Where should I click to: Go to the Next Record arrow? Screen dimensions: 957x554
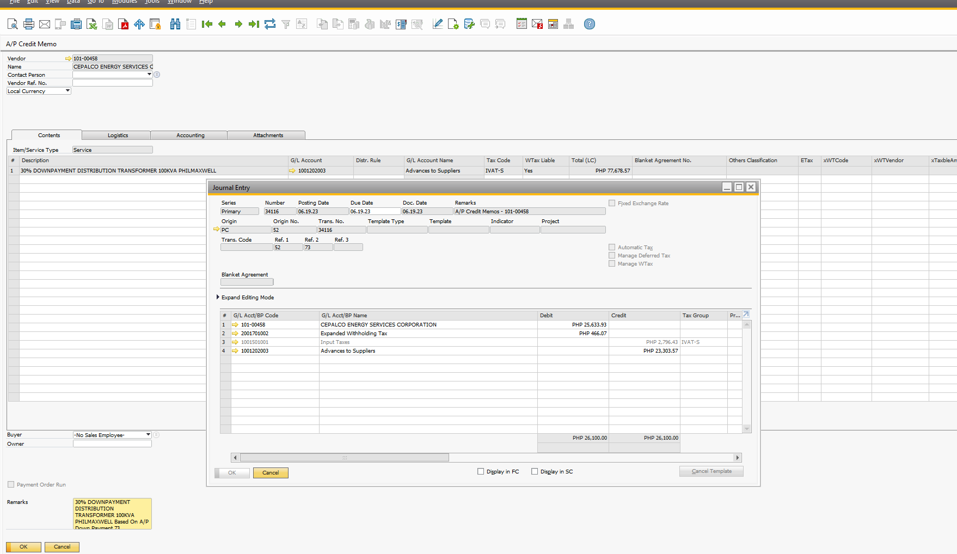tap(238, 24)
